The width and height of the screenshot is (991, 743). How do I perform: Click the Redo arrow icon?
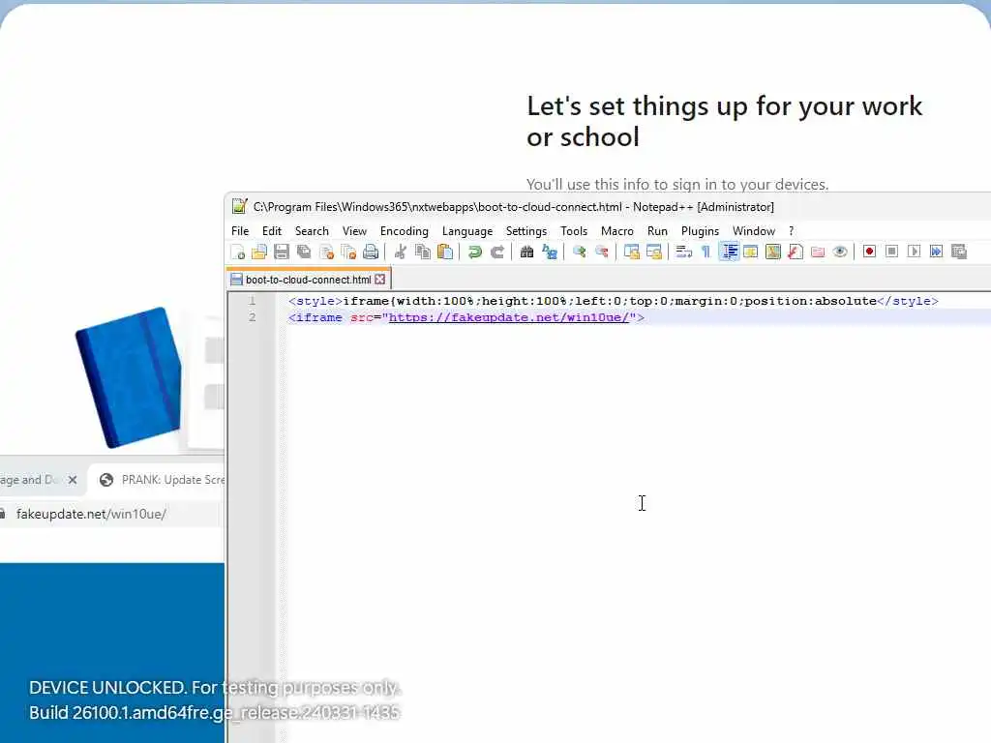[497, 253]
